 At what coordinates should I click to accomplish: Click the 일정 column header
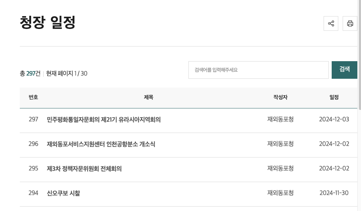334,97
